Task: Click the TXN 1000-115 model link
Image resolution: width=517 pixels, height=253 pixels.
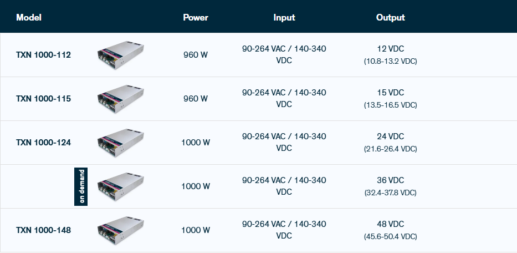Action: (44, 99)
